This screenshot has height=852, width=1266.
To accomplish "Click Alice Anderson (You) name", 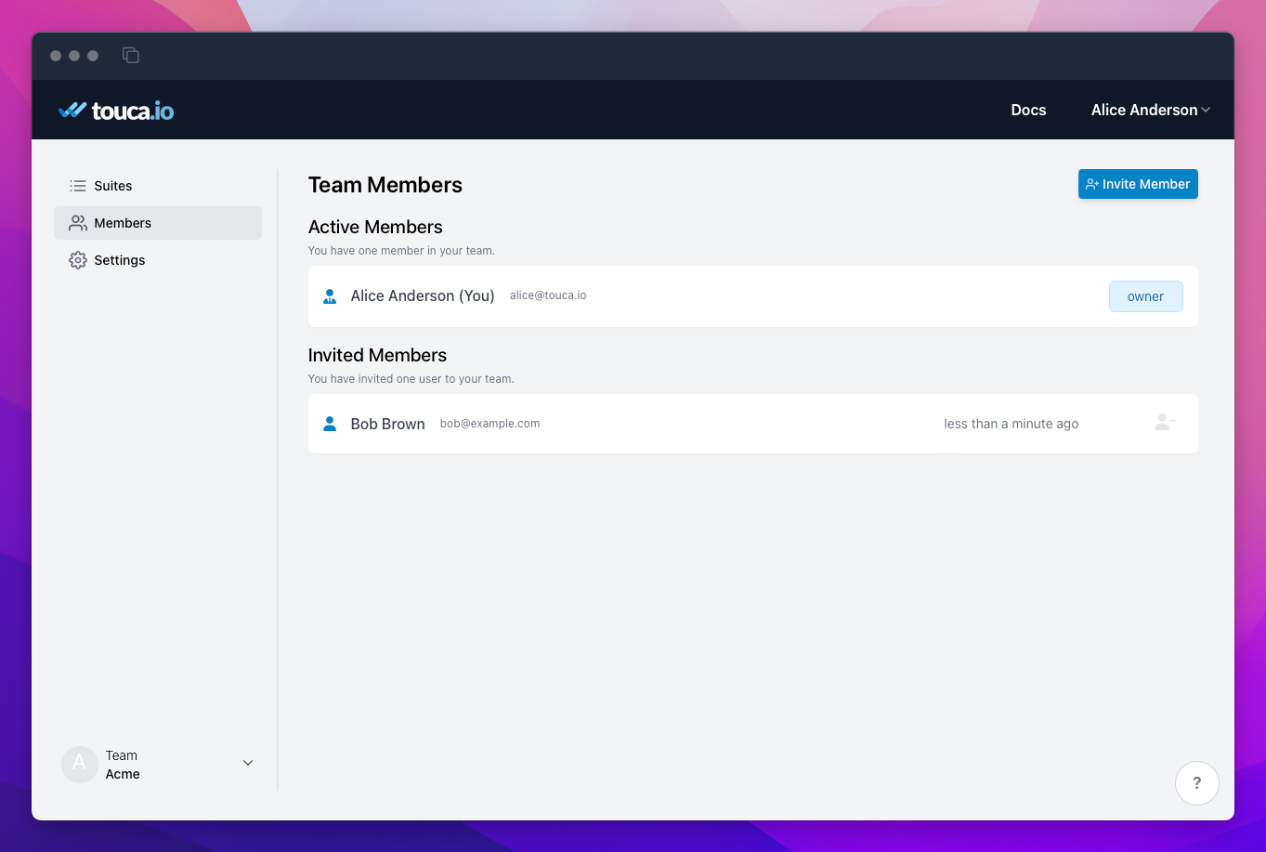I will (x=423, y=295).
